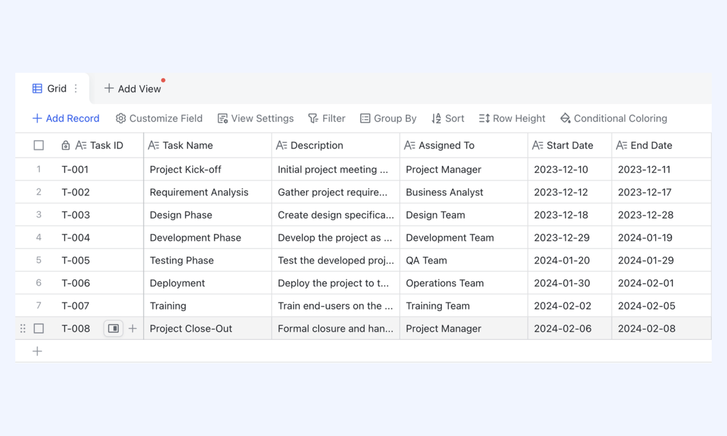Viewport: 727px width, 436px height.
Task: Select the Business Analyst cell
Action: tap(463, 192)
